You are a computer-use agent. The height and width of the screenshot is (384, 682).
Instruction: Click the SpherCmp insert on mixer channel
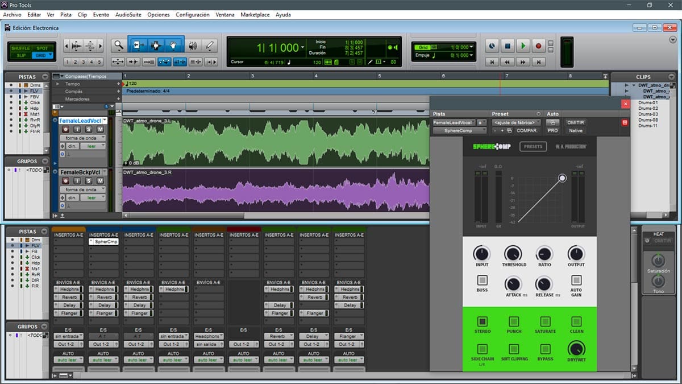point(103,242)
